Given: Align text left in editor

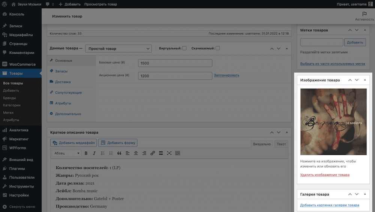Looking at the screenshot, I should (127, 153).
